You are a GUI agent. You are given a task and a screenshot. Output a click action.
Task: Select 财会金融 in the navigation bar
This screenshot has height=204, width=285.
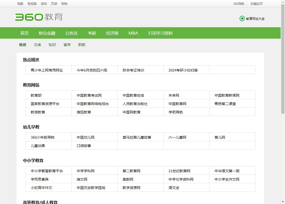[47, 33]
